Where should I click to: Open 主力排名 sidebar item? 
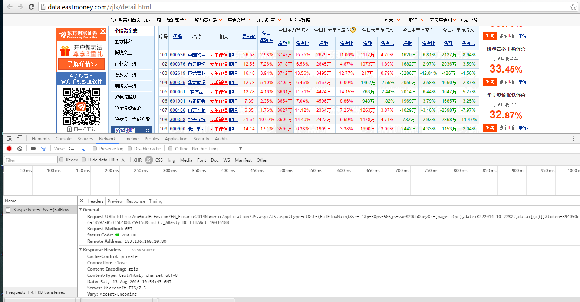(123, 41)
